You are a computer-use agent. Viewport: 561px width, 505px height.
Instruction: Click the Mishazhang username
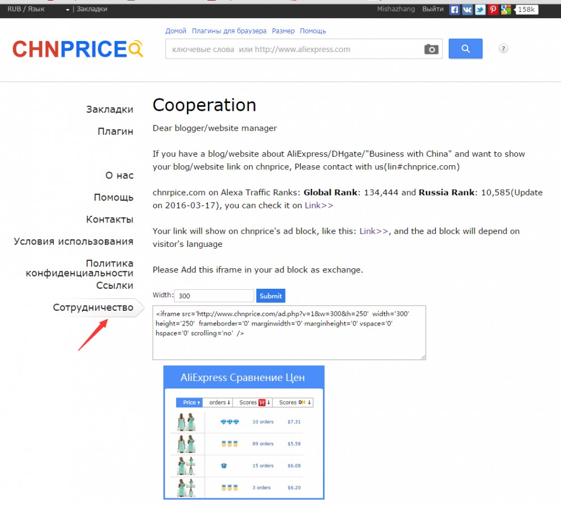pos(396,9)
